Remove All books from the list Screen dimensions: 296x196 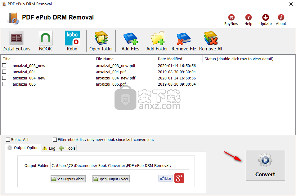pyautogui.click(x=210, y=41)
